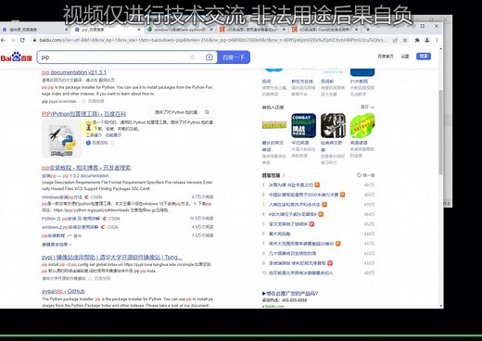Switch to the first 百度搜索 tab
The image size is (482, 341).
(x=34, y=30)
